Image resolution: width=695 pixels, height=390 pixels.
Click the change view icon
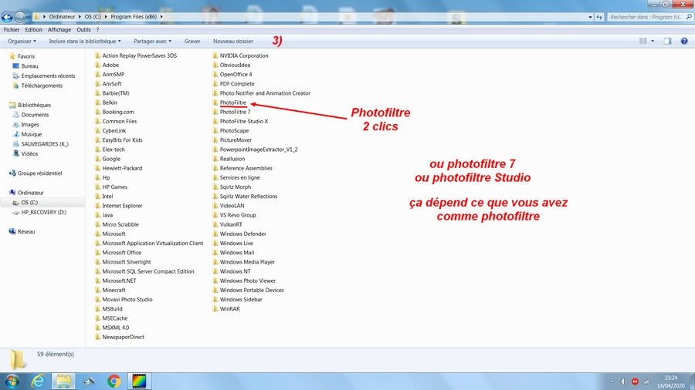pos(642,41)
